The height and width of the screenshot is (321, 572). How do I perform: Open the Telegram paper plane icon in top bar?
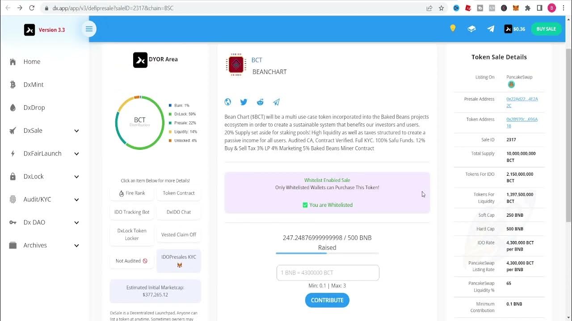coord(491,29)
